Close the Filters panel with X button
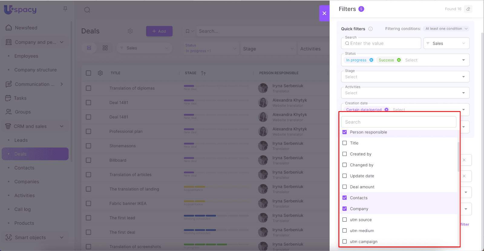This screenshot has width=484, height=251. [x=324, y=13]
